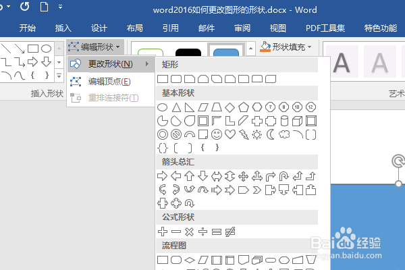
Task: Expand the insert shapes gallery more arrow
Action: (x=59, y=76)
